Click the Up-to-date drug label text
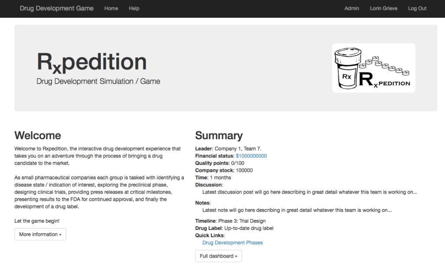 (249, 228)
